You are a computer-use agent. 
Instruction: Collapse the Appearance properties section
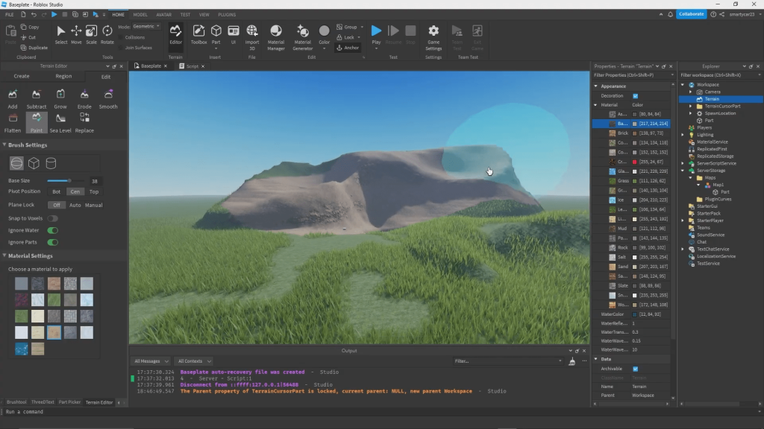(596, 86)
